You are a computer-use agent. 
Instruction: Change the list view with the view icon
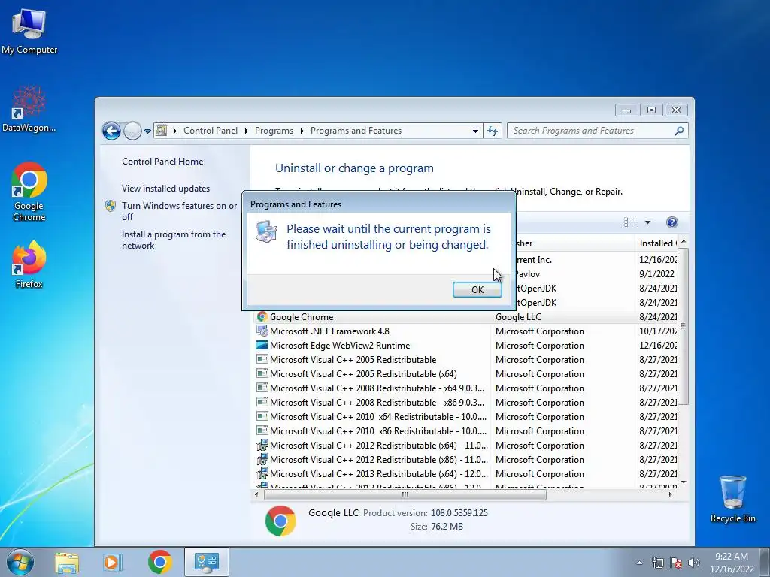[629, 222]
